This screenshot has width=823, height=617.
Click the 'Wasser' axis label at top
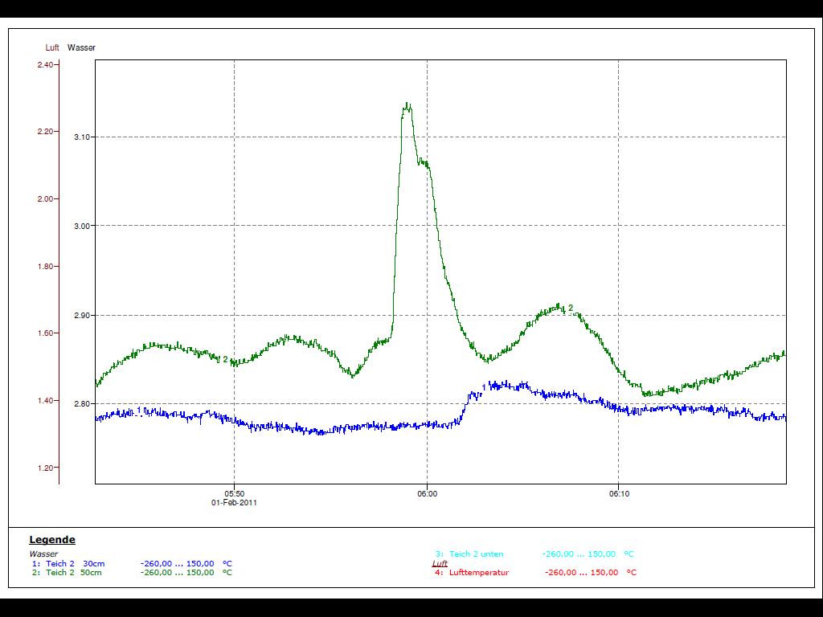(81, 48)
